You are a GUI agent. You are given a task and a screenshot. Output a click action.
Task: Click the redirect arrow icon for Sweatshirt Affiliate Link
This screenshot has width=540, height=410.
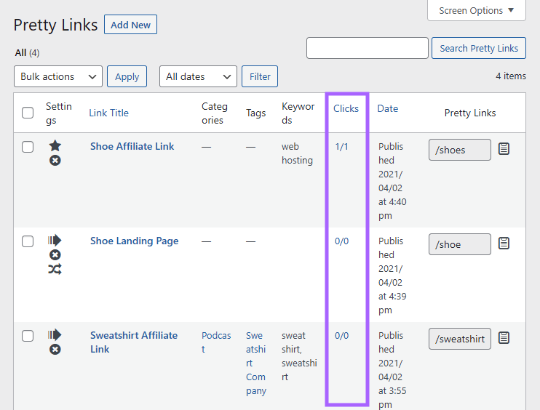point(55,334)
